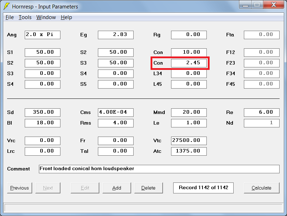
Task: Click the Edit button
Action: point(85,188)
